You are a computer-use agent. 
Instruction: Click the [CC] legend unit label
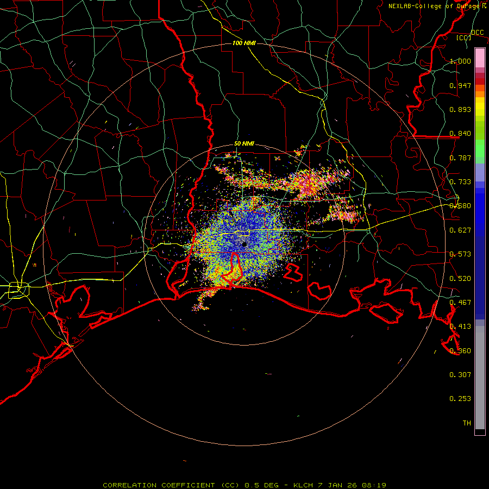464,37
